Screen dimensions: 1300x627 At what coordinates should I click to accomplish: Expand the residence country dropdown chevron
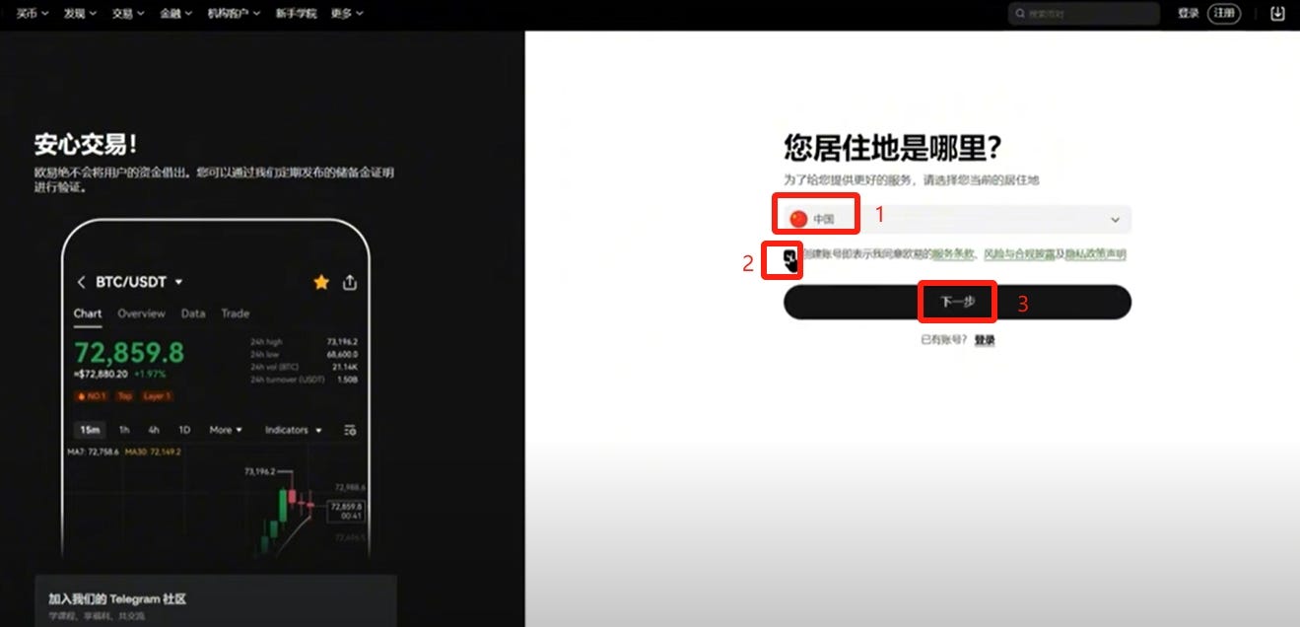[x=1115, y=220]
